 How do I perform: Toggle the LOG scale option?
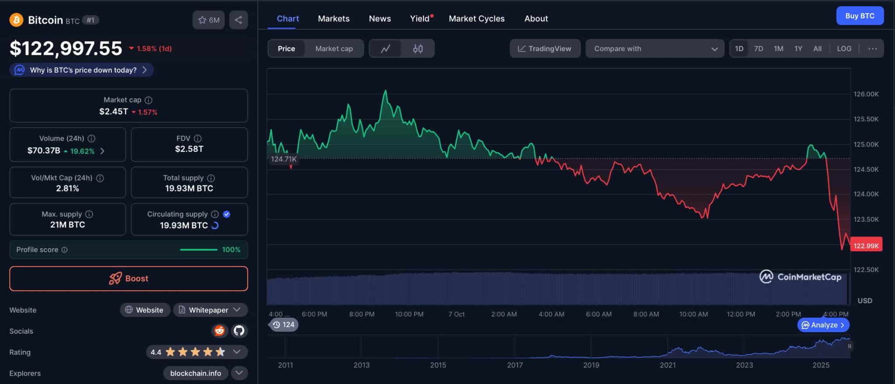pos(844,48)
